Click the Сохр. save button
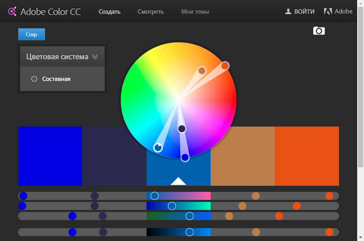Image resolution: width=364 pixels, height=241 pixels. (x=31, y=34)
